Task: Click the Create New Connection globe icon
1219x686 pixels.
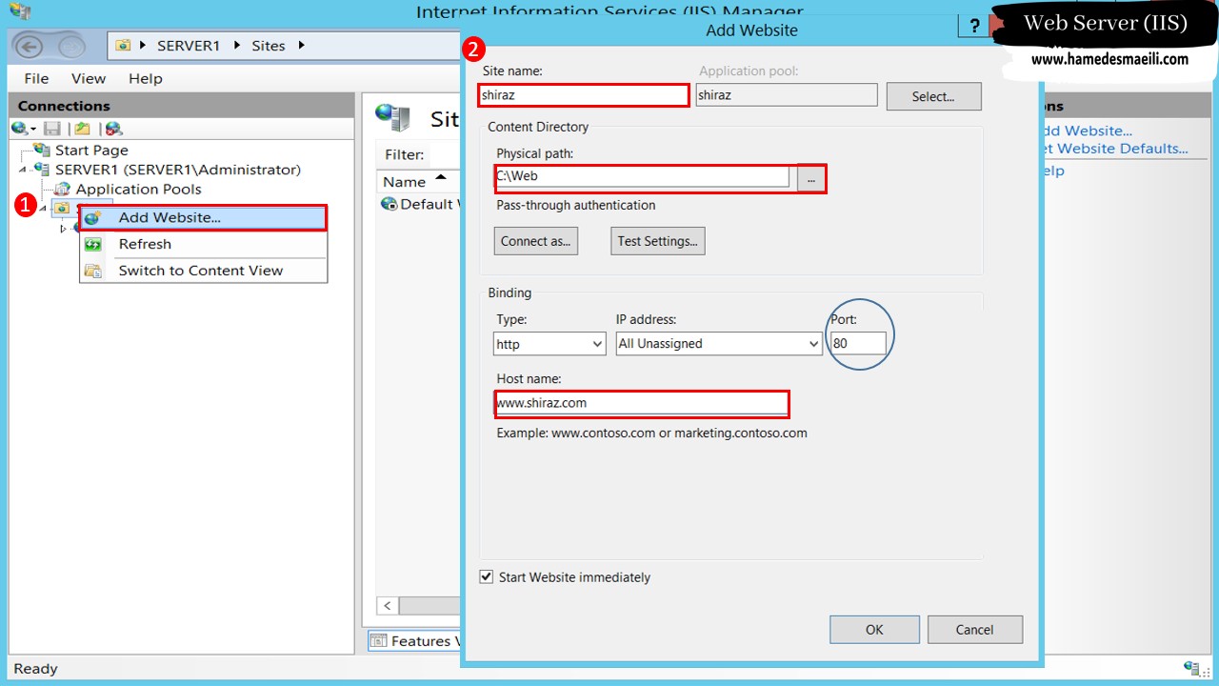Action: pyautogui.click(x=20, y=129)
